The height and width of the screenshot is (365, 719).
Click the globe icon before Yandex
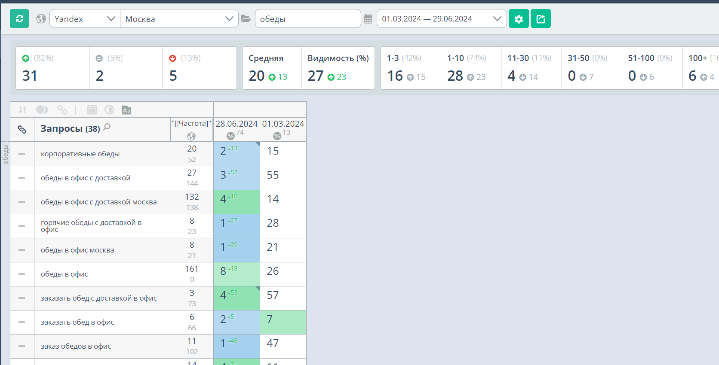pos(41,18)
